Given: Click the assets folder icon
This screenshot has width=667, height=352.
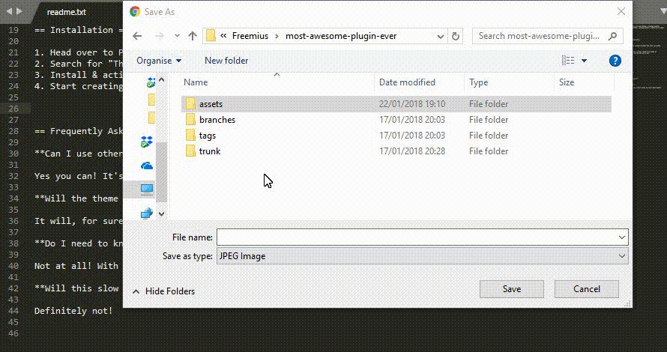Looking at the screenshot, I should (x=190, y=104).
